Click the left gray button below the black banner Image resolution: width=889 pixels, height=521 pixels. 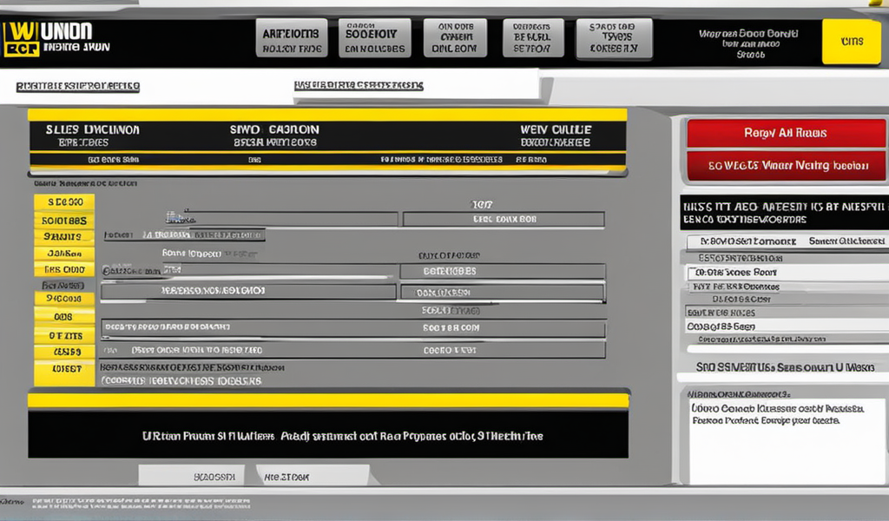[x=193, y=476]
